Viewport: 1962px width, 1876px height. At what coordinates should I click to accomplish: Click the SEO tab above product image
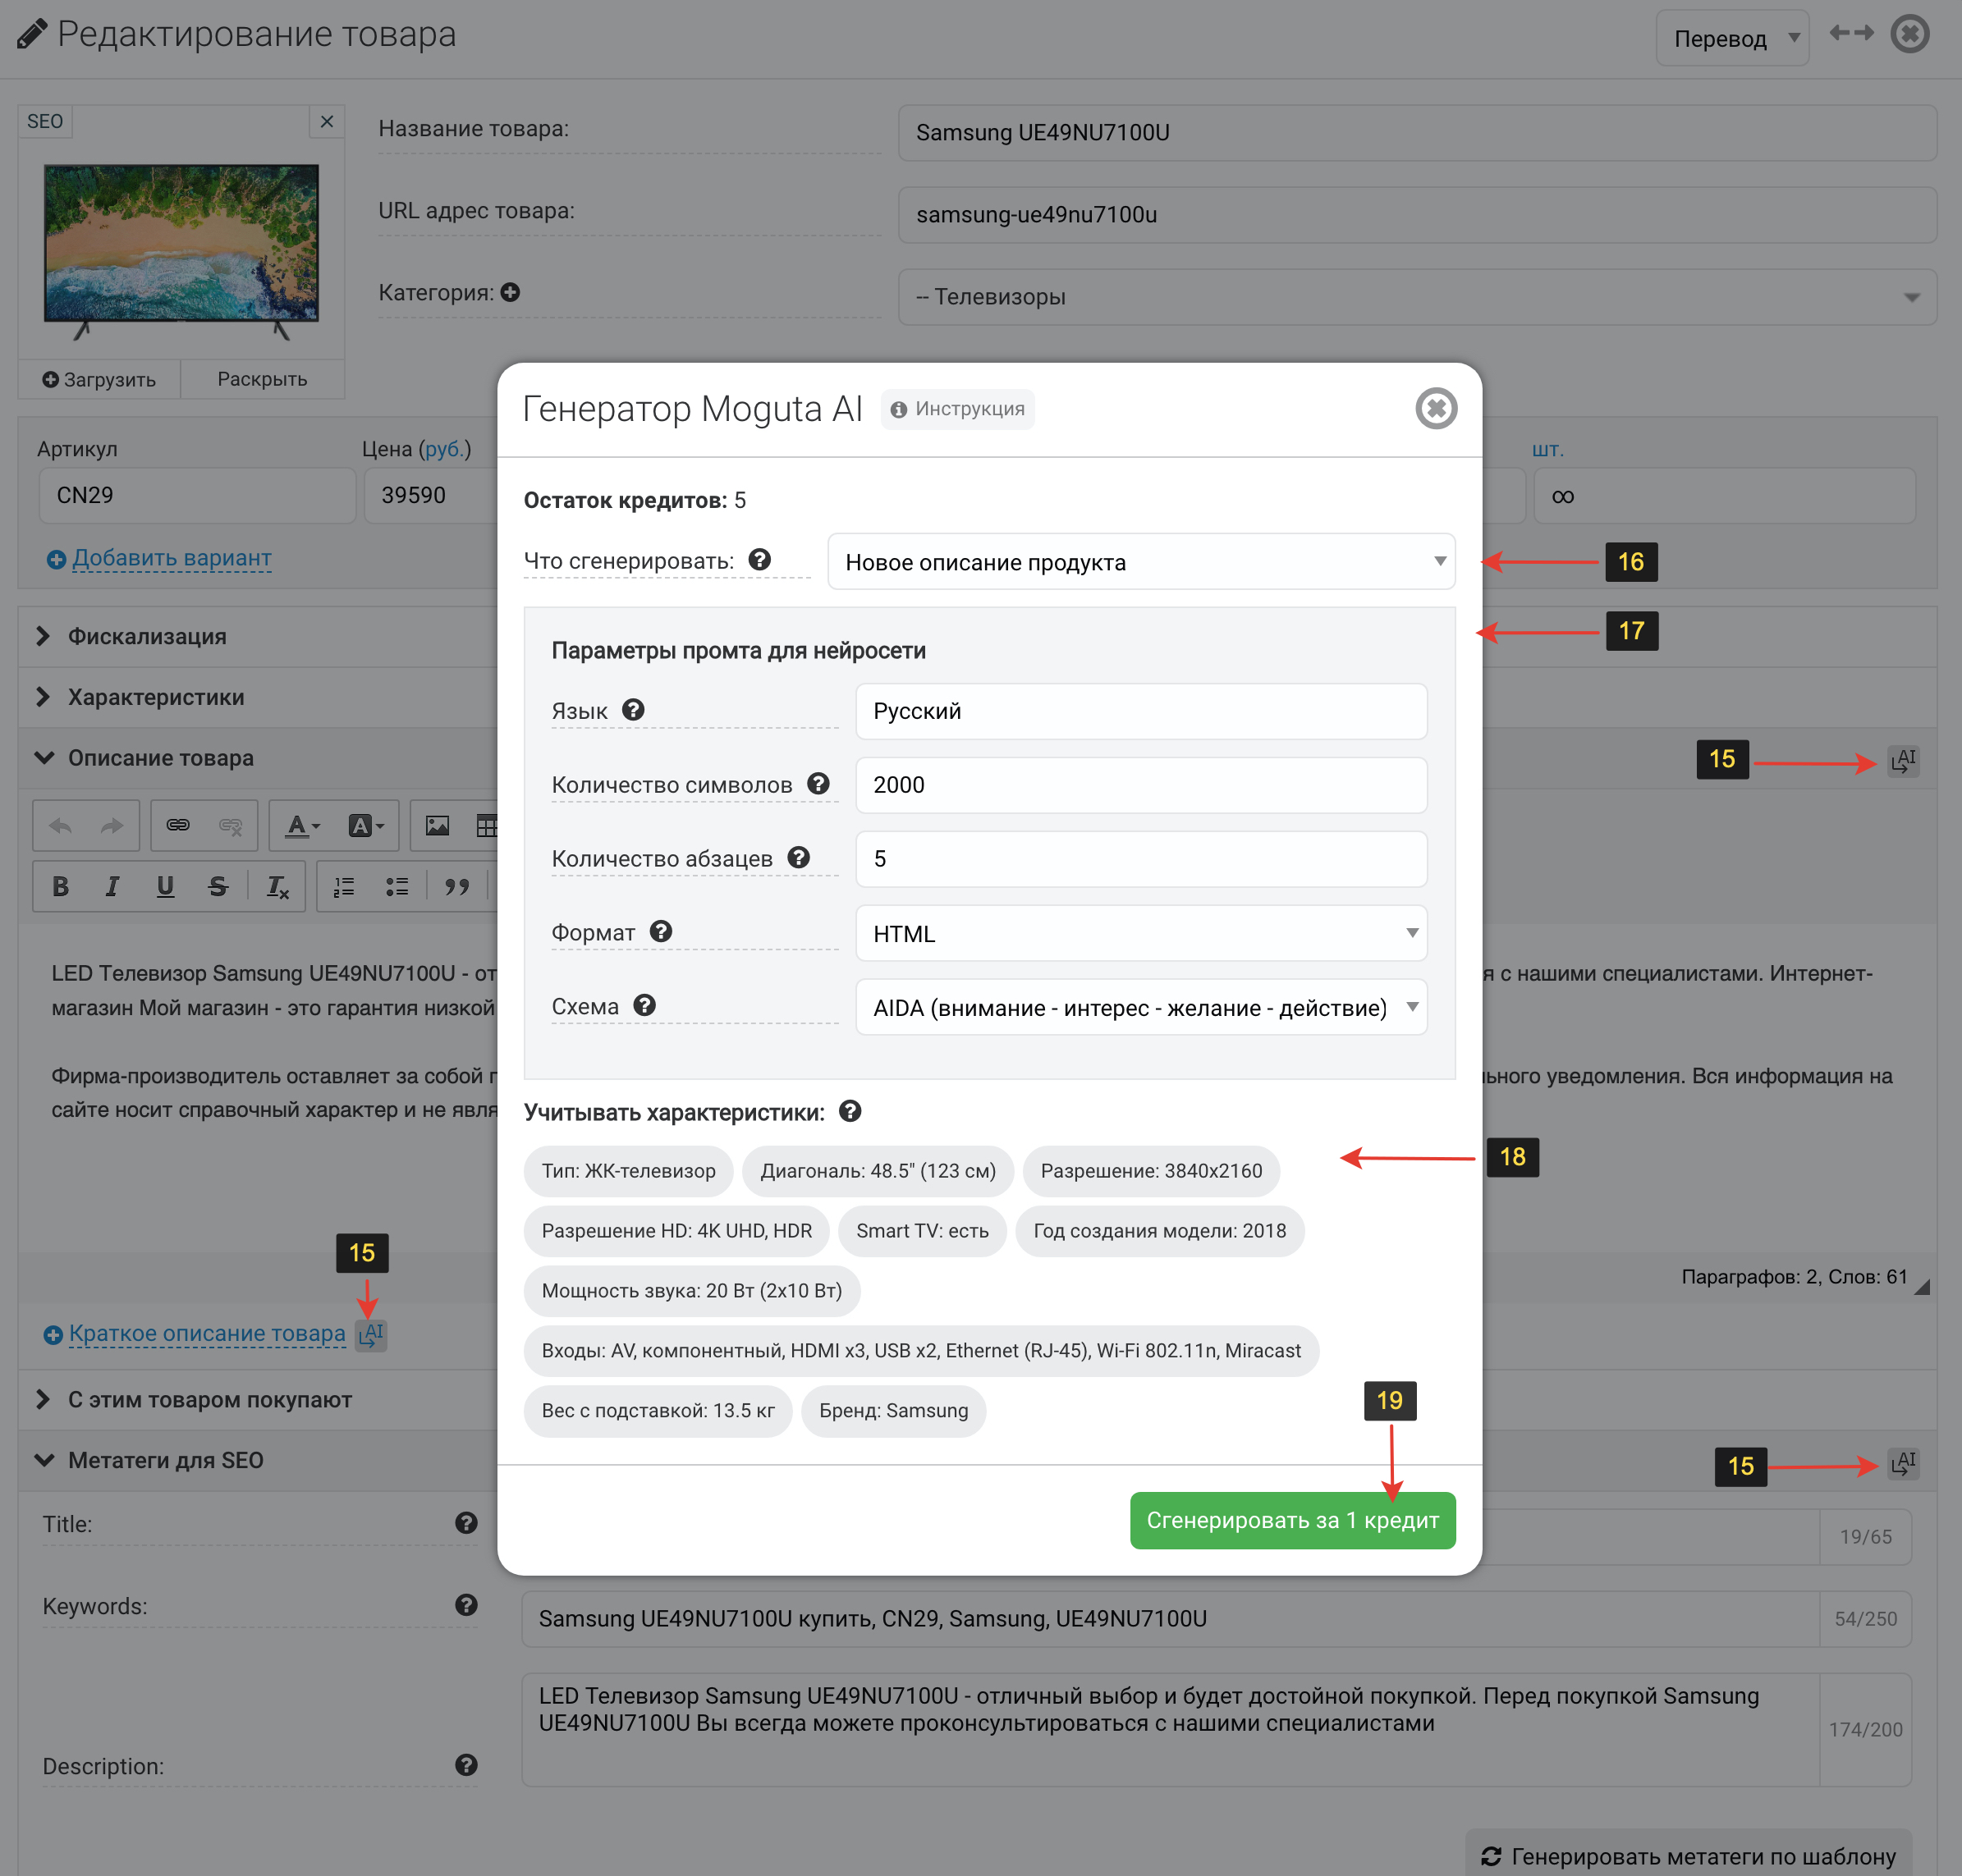[45, 121]
